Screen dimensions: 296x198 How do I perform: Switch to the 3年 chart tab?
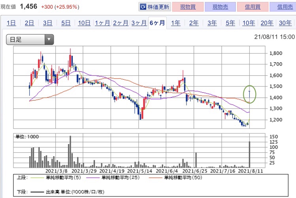pyautogui.click(x=212, y=23)
